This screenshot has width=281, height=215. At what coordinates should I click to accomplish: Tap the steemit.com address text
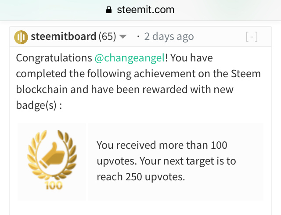point(145,10)
